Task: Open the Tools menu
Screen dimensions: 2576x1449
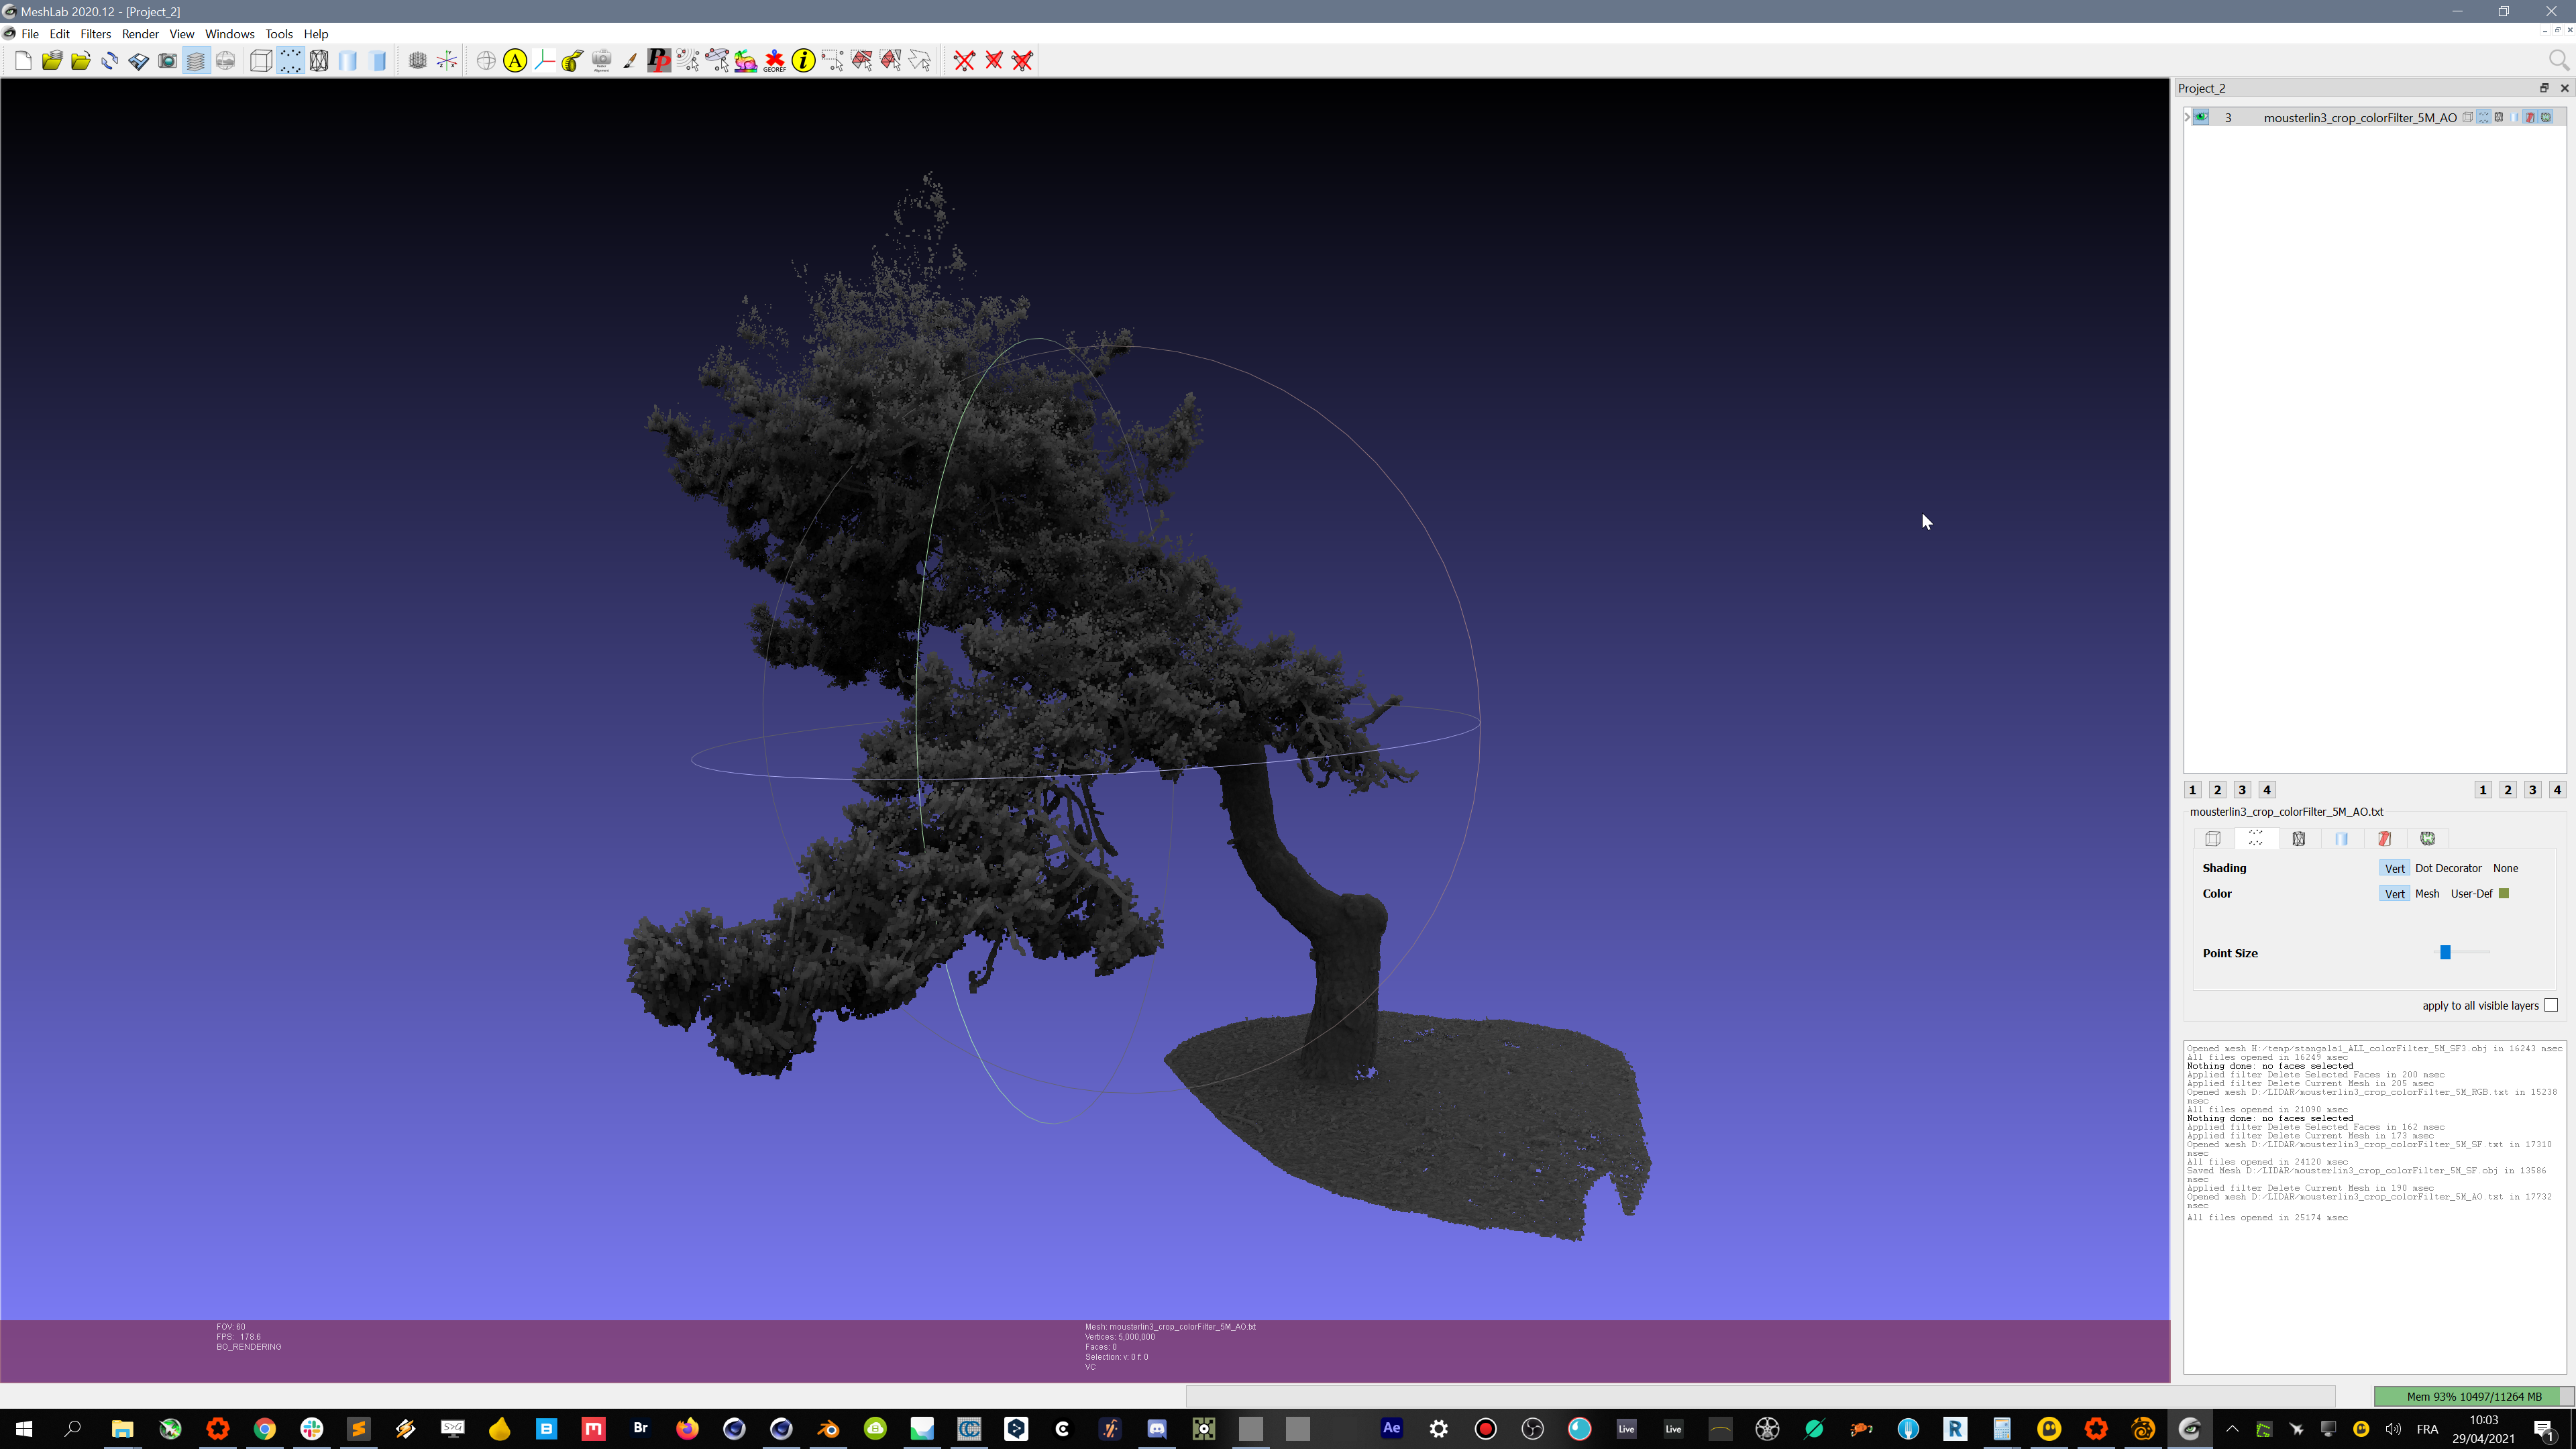Action: (279, 34)
